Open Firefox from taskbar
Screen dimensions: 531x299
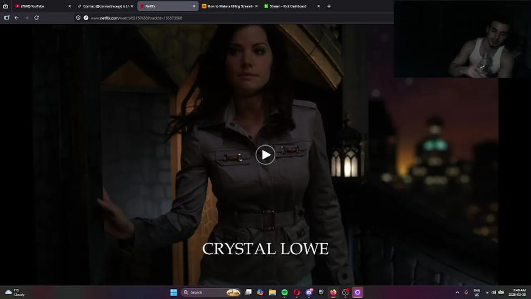point(333,292)
